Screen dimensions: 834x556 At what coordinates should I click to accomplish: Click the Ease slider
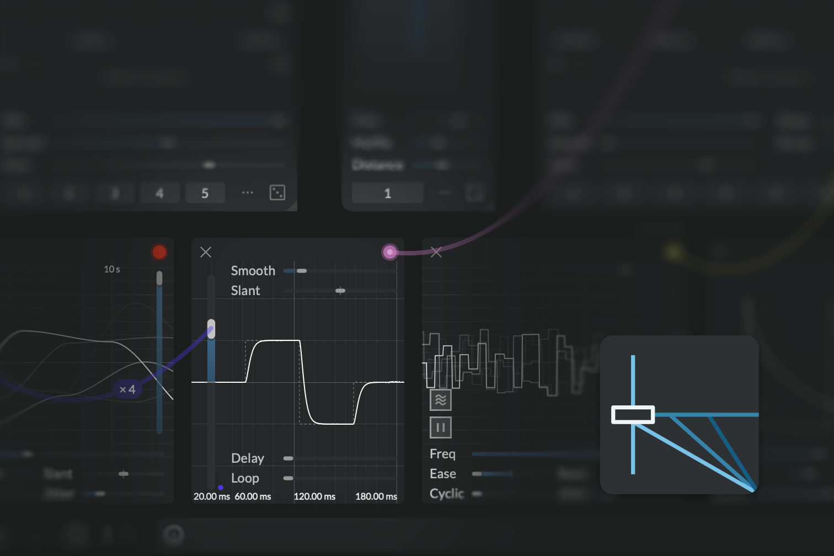tap(492, 474)
